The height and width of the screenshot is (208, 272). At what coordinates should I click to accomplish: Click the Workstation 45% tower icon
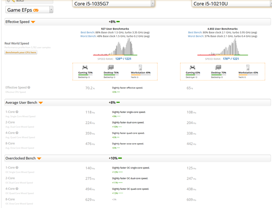[248, 67]
